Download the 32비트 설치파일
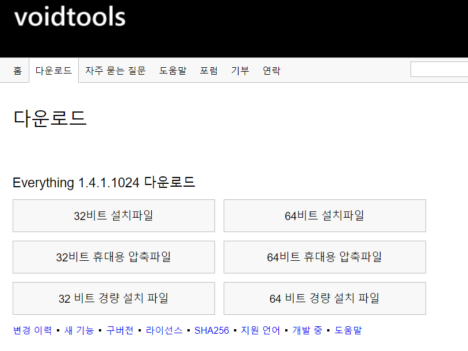 [x=114, y=215]
